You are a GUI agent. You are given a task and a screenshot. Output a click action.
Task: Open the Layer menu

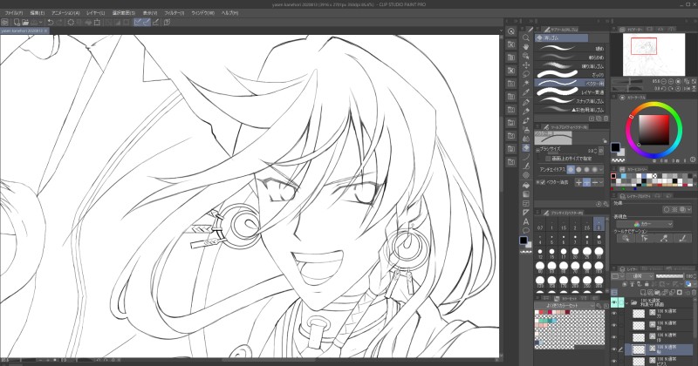point(96,13)
